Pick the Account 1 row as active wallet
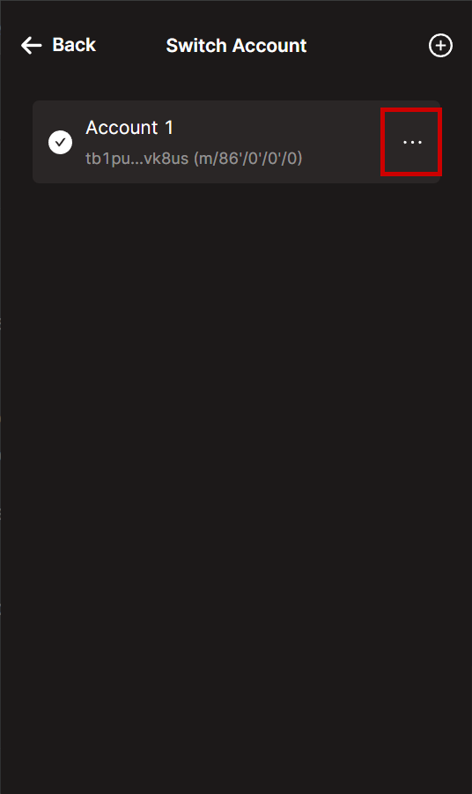 coord(236,142)
